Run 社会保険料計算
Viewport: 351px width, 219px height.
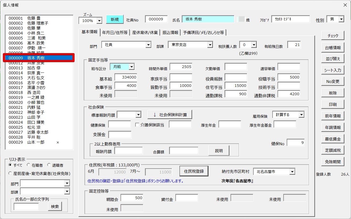[x=170, y=114]
